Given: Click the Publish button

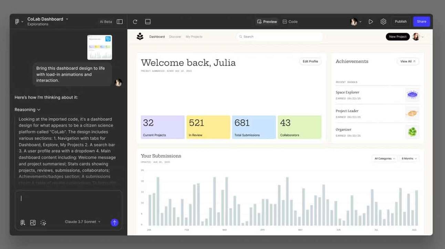Looking at the screenshot, I should coord(401,22).
